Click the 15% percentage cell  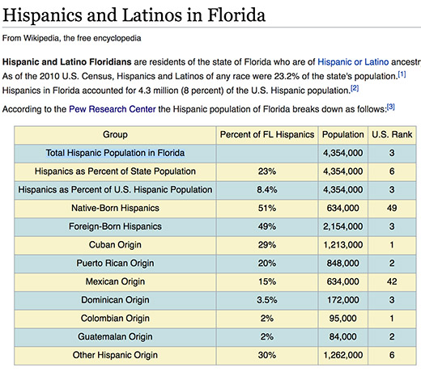pyautogui.click(x=267, y=281)
